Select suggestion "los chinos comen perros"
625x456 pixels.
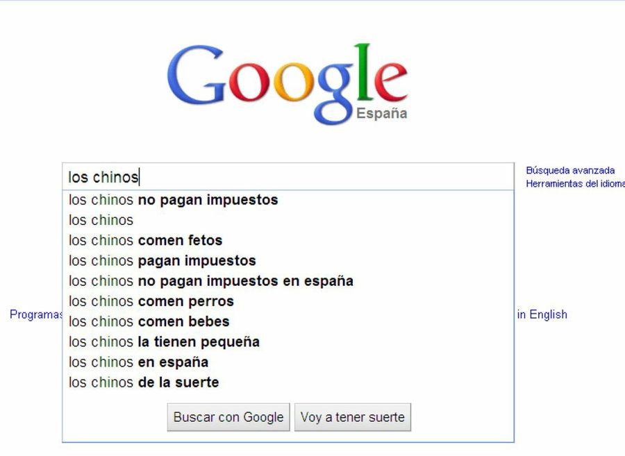tap(151, 301)
